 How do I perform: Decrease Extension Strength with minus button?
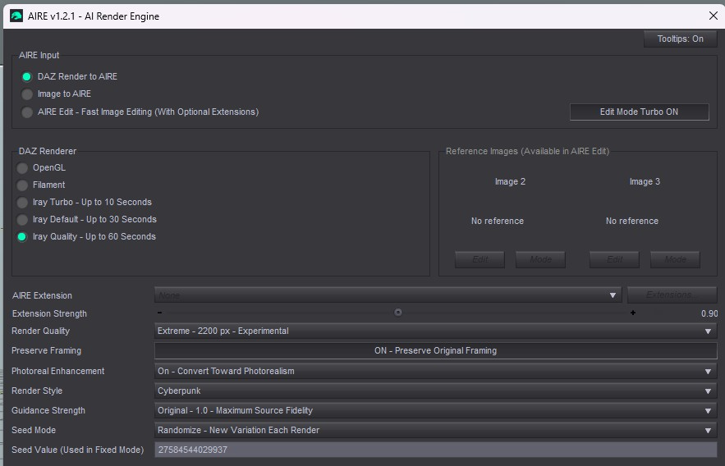(159, 313)
